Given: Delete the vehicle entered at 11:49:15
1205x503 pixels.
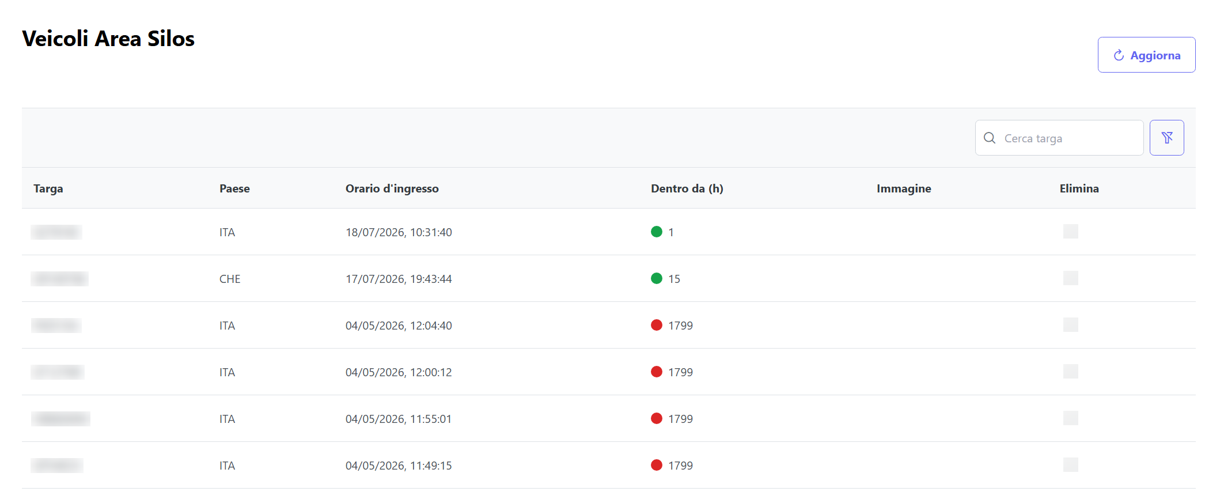Looking at the screenshot, I should coord(1071,465).
